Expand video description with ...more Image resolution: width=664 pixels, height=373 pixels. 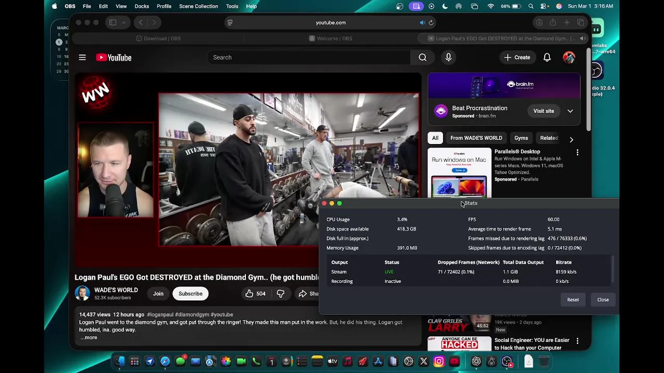(89, 338)
